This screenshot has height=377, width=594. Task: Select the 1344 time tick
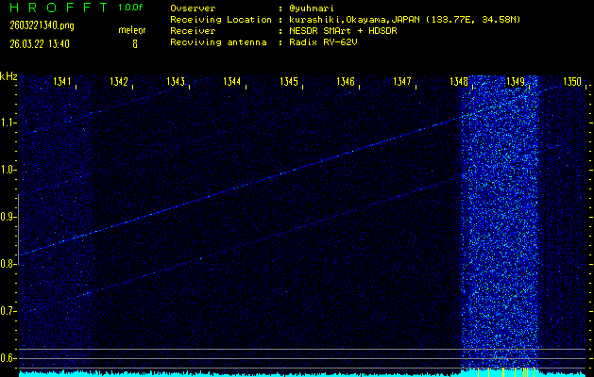click(x=232, y=82)
